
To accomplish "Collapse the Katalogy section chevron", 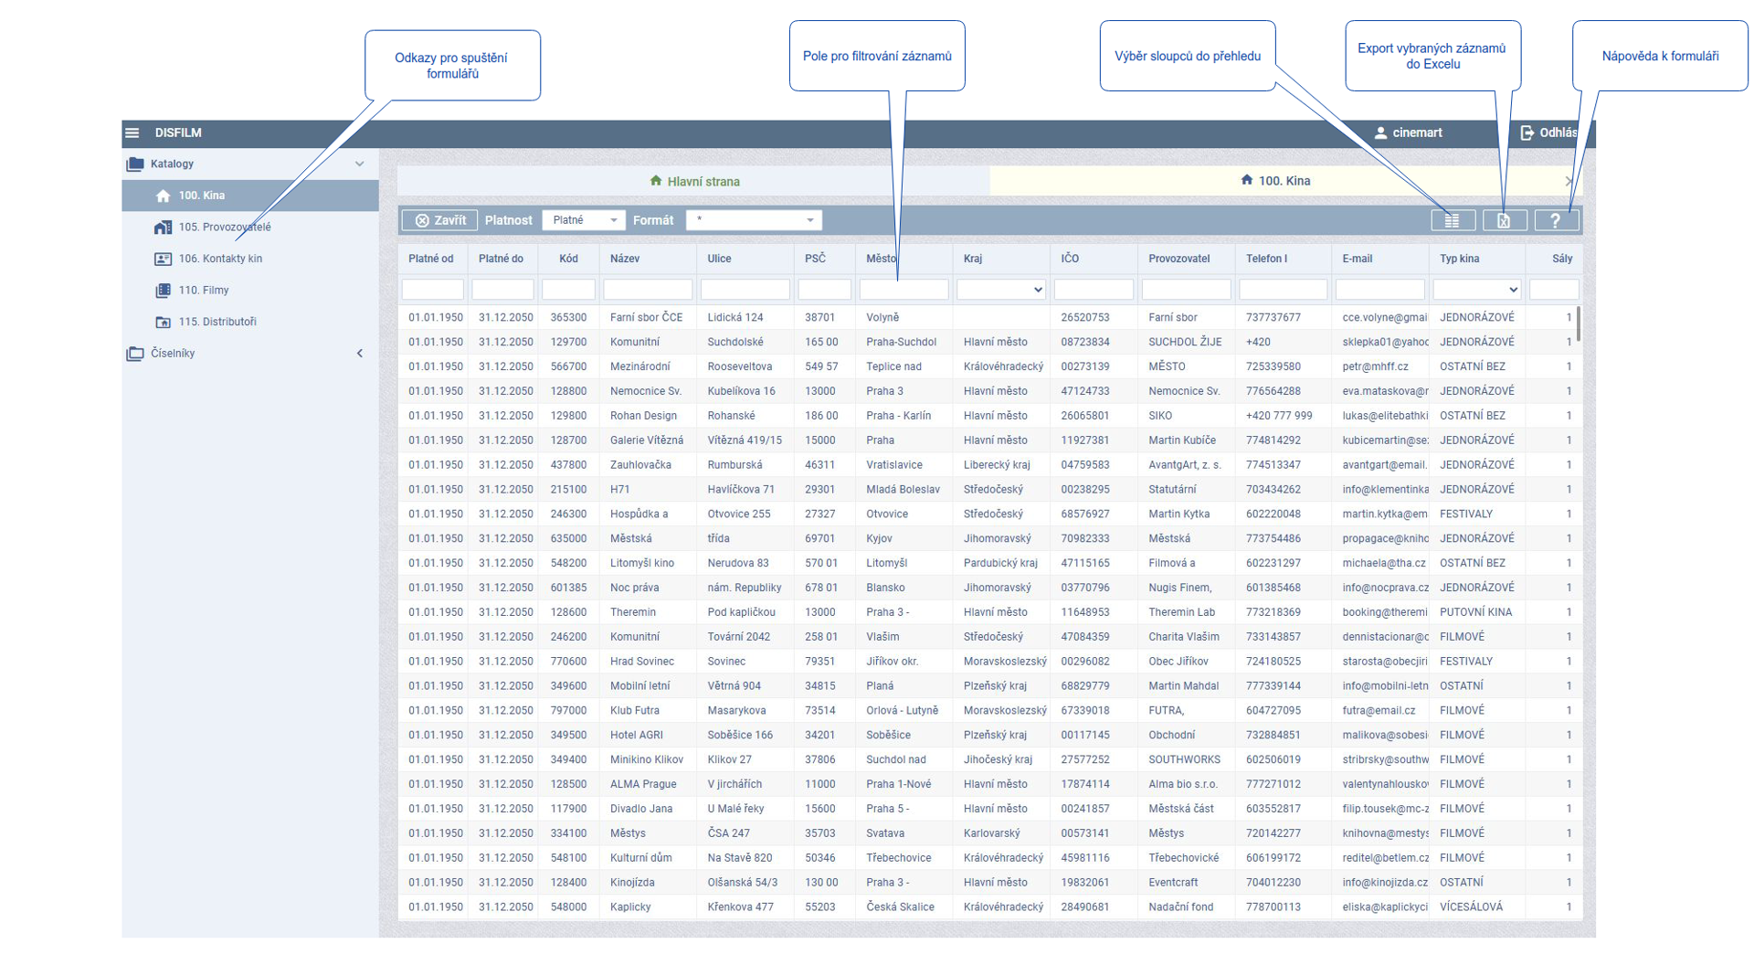I will (360, 164).
